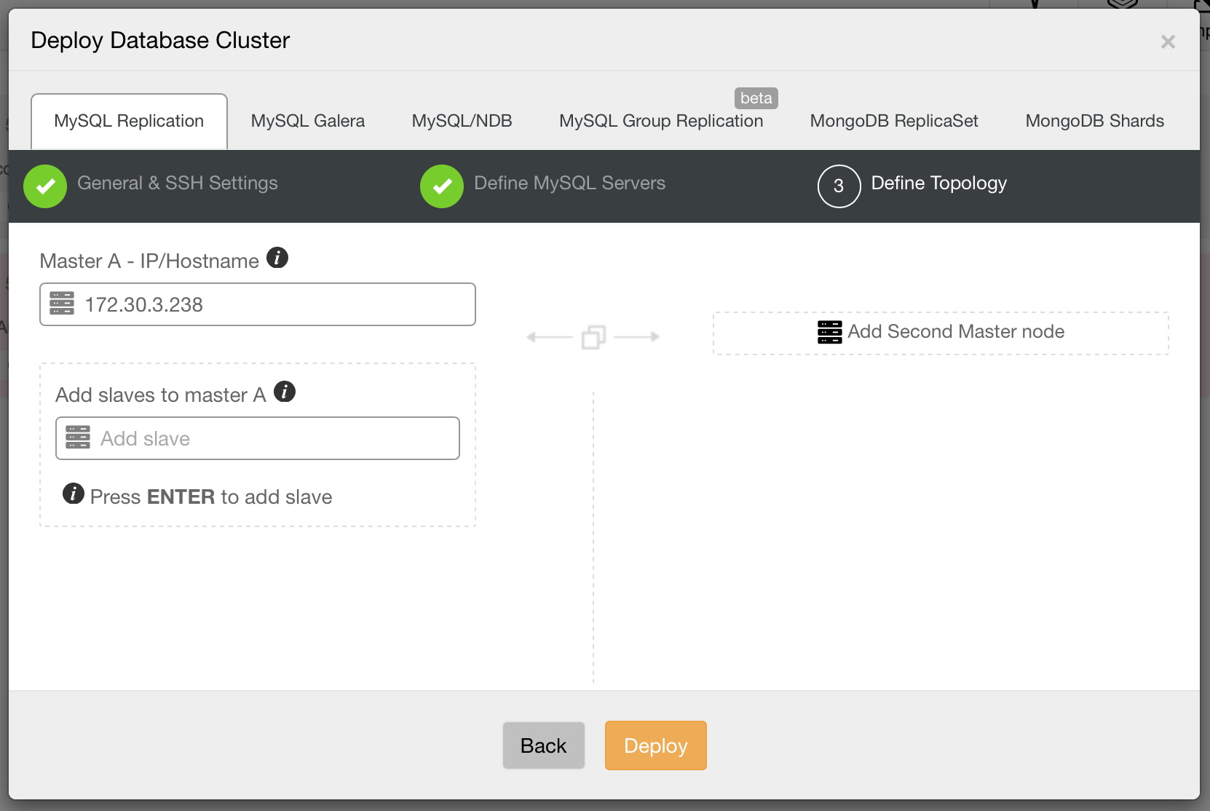1210x811 pixels.
Task: Click the 'Master A - IP/Hostname' label
Action: (149, 261)
